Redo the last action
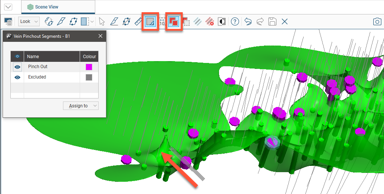 coord(260,21)
